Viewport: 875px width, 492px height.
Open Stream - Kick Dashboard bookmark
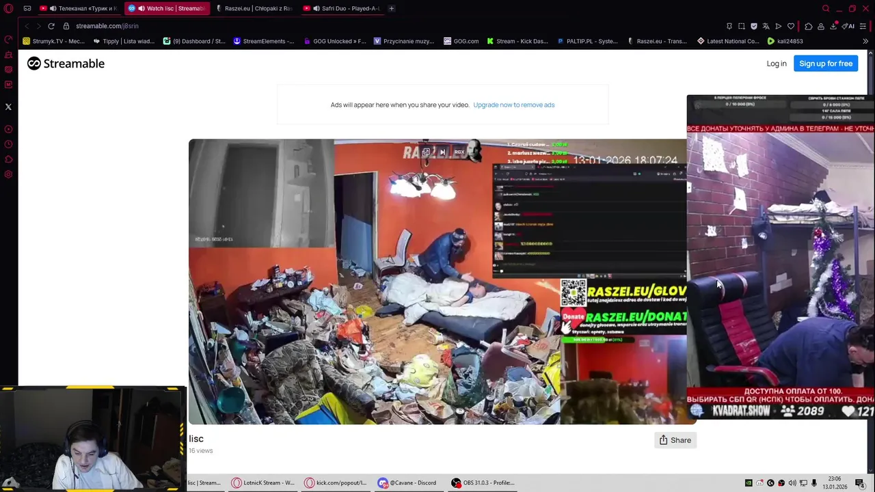coord(517,41)
